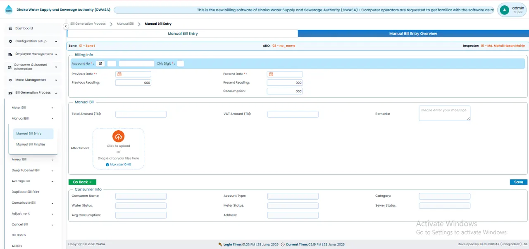The height and width of the screenshot is (249, 529).
Task: Collapse the Manual Bill submenu
Action: point(52,119)
